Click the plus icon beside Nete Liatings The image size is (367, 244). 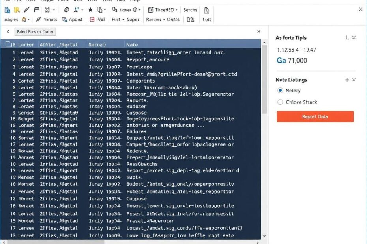pos(347,80)
